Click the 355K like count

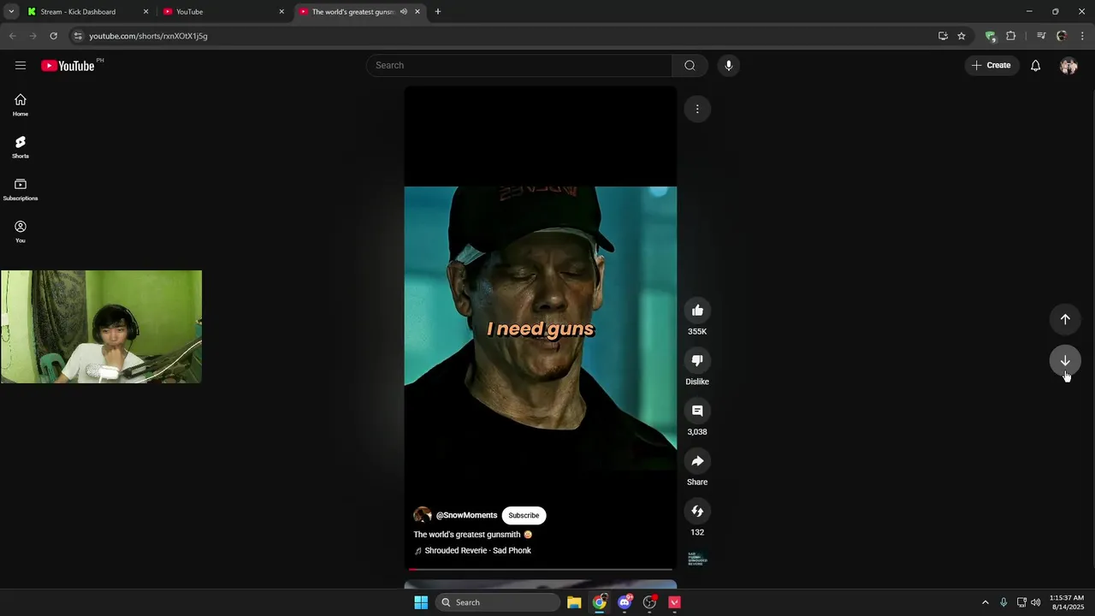click(697, 332)
